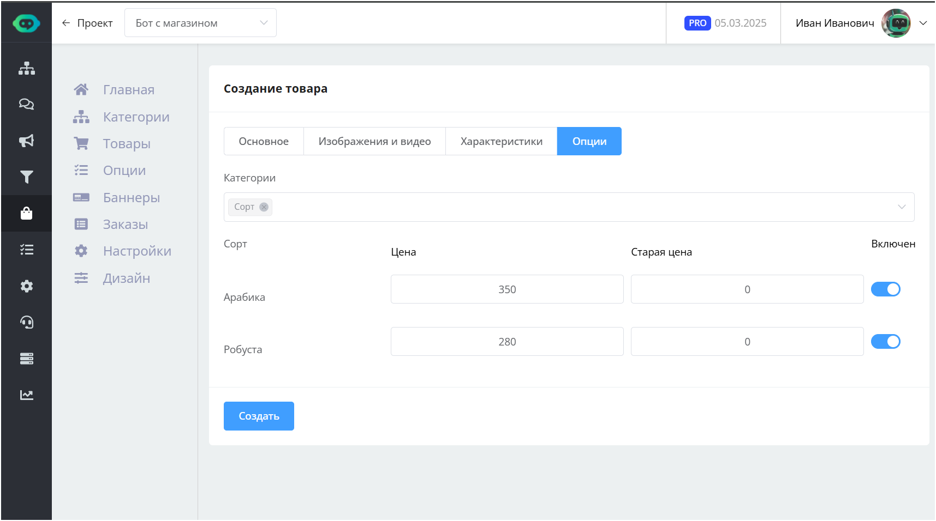The height and width of the screenshot is (521, 936).
Task: Switch to the Основное tab
Action: pyautogui.click(x=264, y=141)
